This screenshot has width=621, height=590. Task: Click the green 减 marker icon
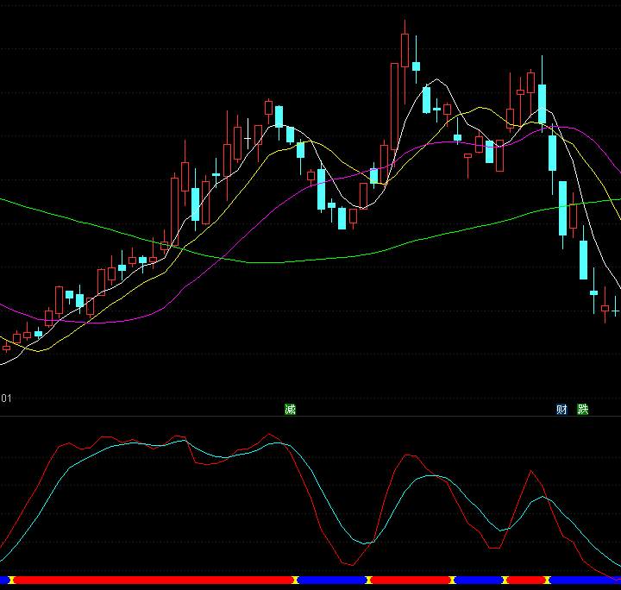(x=290, y=409)
